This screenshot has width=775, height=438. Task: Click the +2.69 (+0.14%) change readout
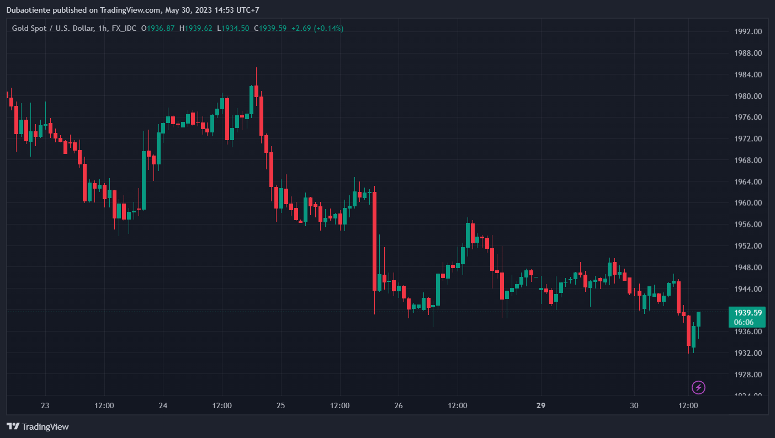point(317,28)
